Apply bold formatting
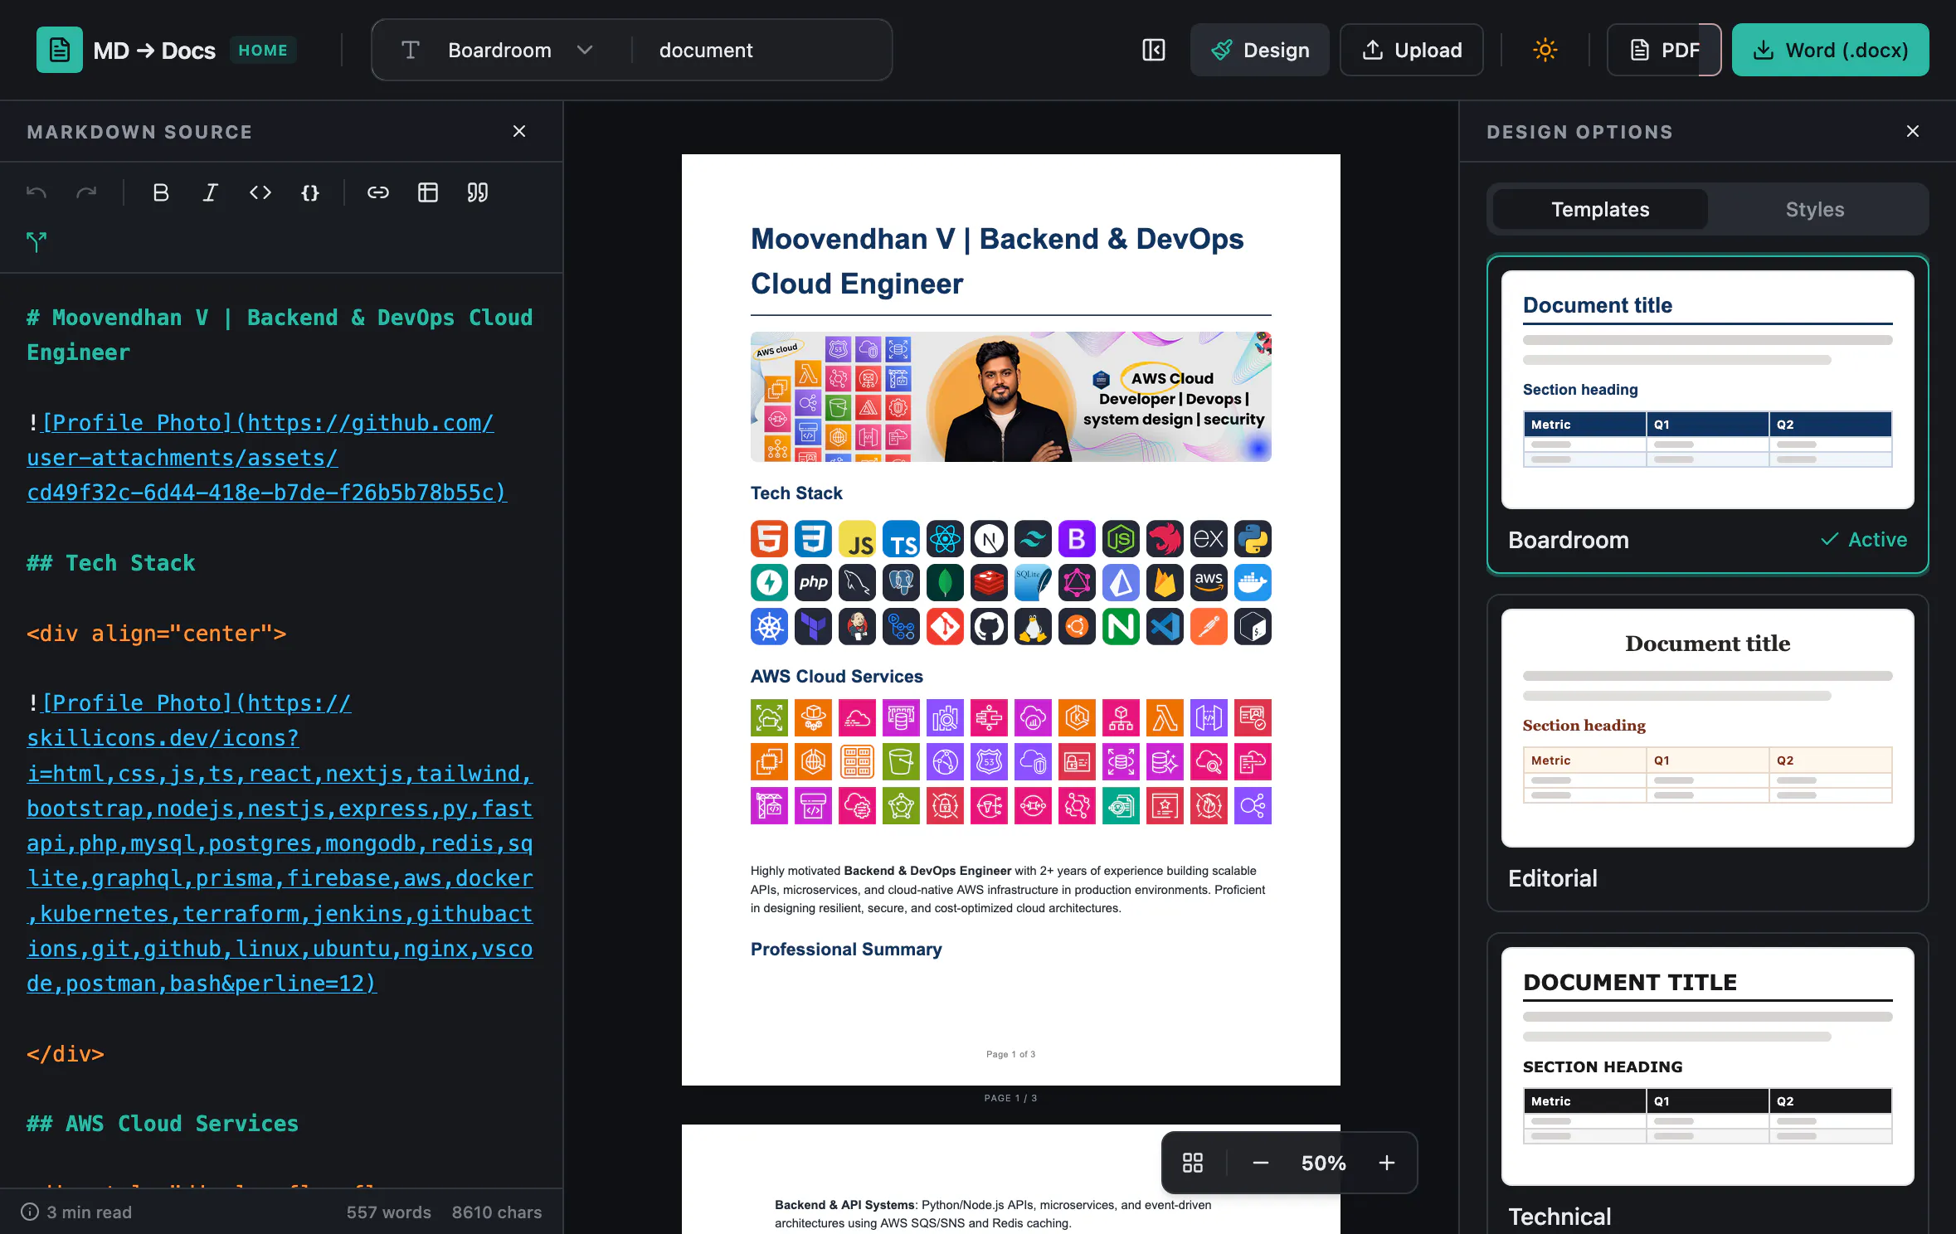This screenshot has width=1956, height=1234. pyautogui.click(x=161, y=192)
